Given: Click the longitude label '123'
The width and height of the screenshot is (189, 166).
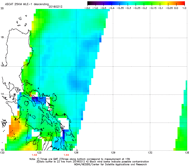Looking at the screenshot, I should 39,153.
